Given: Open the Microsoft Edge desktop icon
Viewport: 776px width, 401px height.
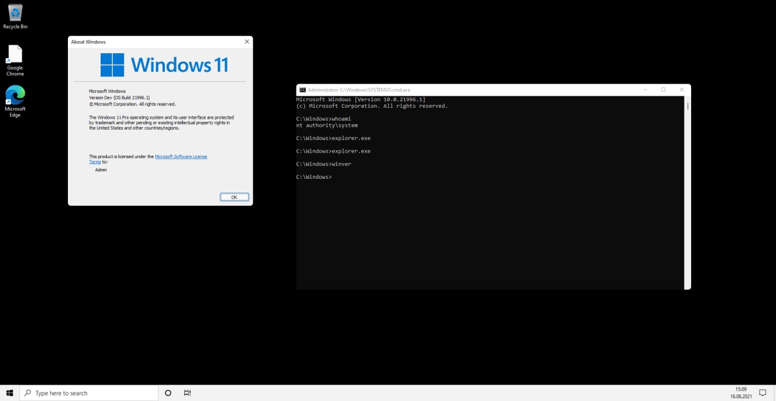Looking at the screenshot, I should click(x=15, y=102).
